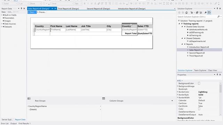Open the Team Explorer tab
The width and height of the screenshot is (223, 125).
[200, 70]
